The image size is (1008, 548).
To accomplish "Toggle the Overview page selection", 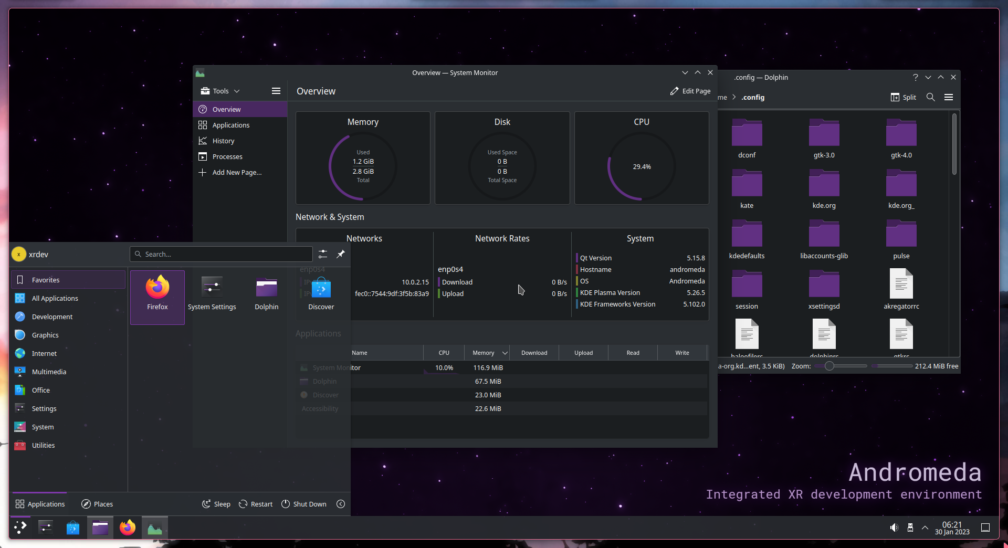I will tap(227, 109).
